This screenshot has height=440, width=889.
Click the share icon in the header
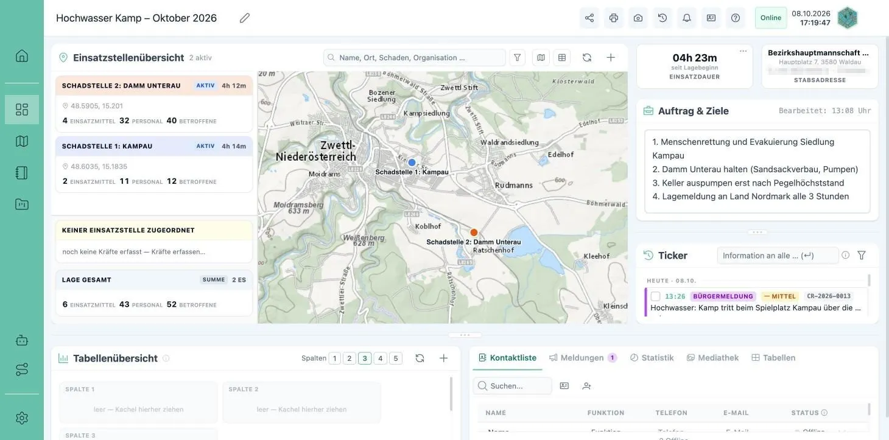point(589,18)
